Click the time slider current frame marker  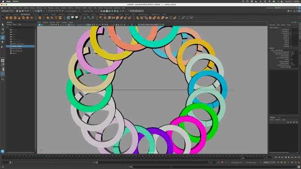point(243,157)
